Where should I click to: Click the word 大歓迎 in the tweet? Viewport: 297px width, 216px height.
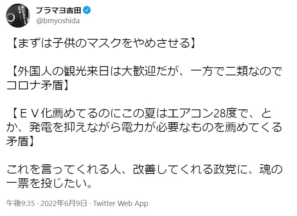(x=138, y=71)
